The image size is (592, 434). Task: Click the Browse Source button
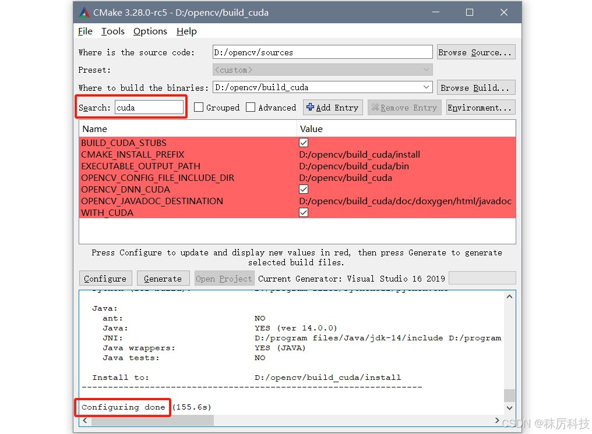coord(475,52)
